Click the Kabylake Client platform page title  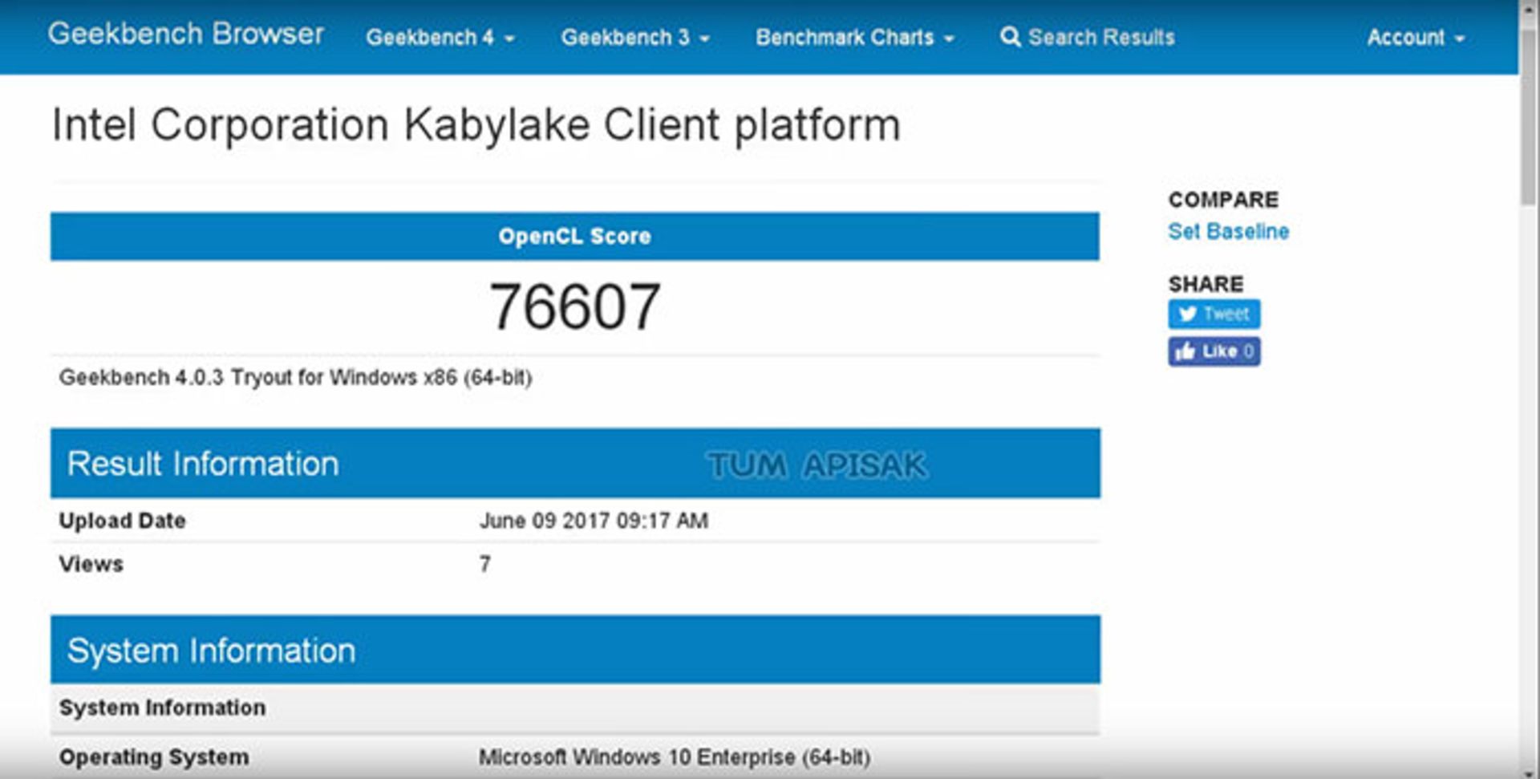(x=476, y=125)
